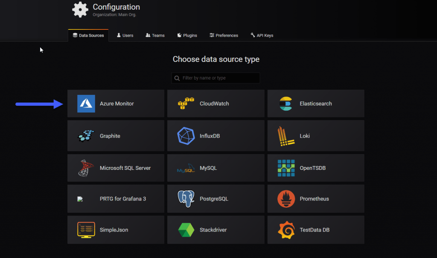This screenshot has height=258, width=437.
Task: Click the Preferences sliders icon
Action: pyautogui.click(x=212, y=35)
